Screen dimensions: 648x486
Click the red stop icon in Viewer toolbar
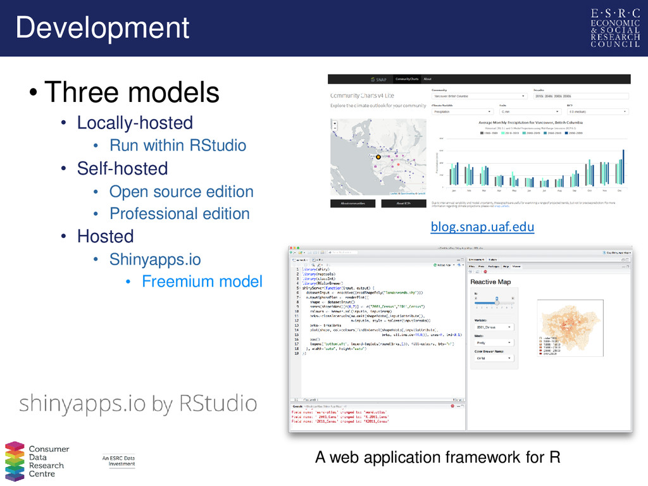click(x=485, y=271)
